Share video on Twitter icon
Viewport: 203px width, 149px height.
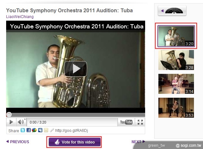(23, 130)
